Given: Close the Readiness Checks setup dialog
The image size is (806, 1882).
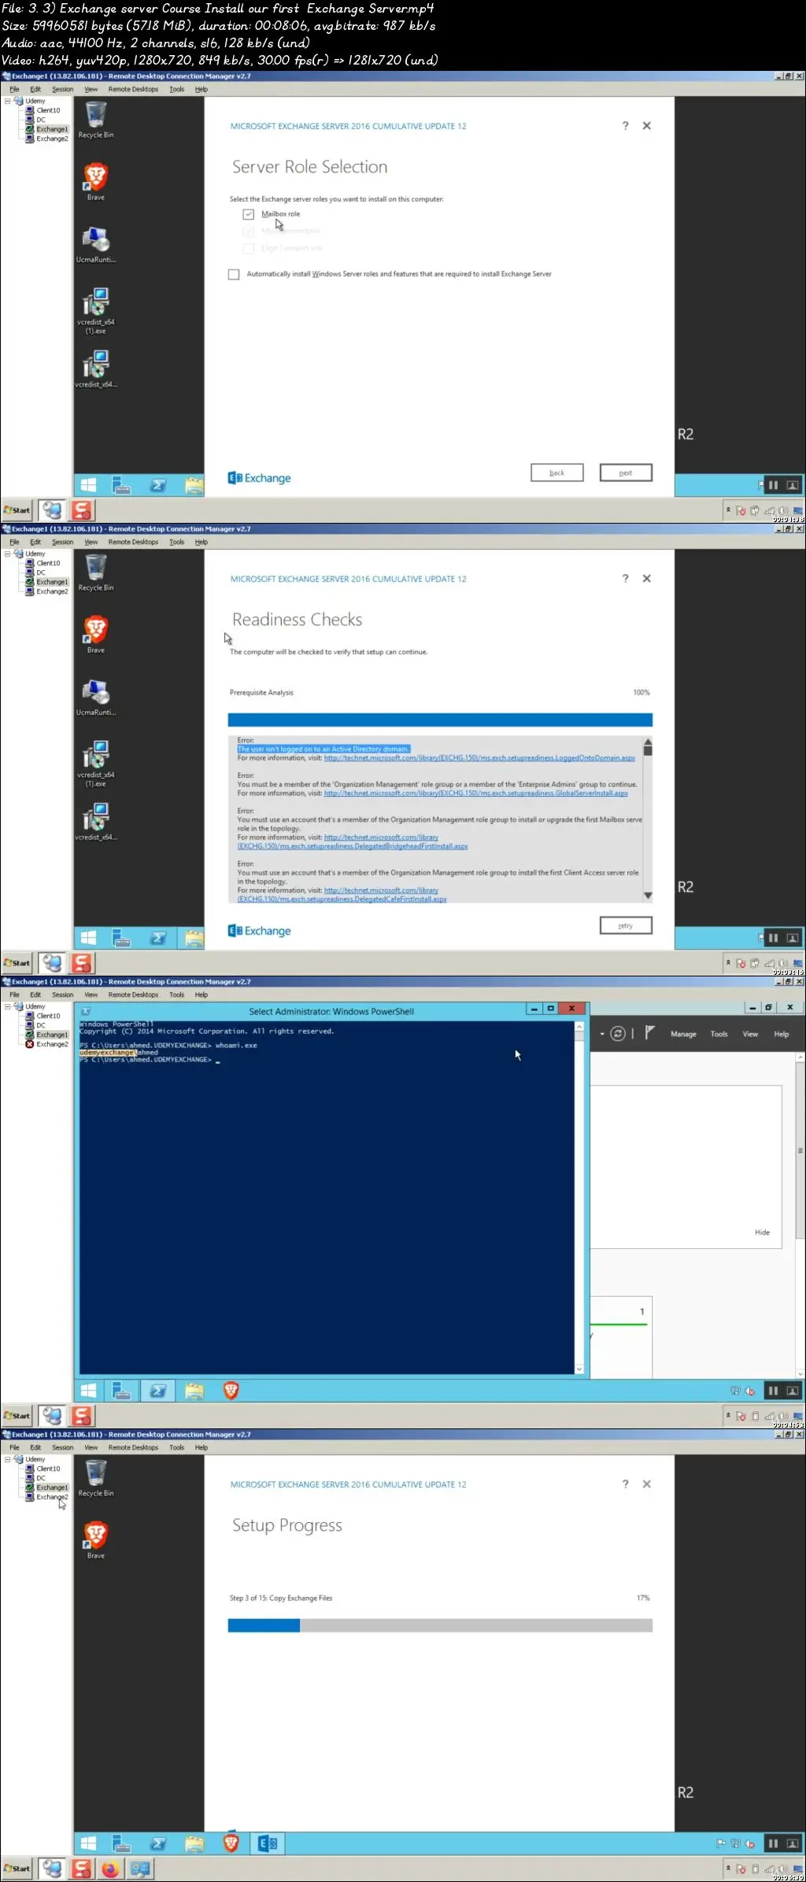Looking at the screenshot, I should click(x=647, y=579).
